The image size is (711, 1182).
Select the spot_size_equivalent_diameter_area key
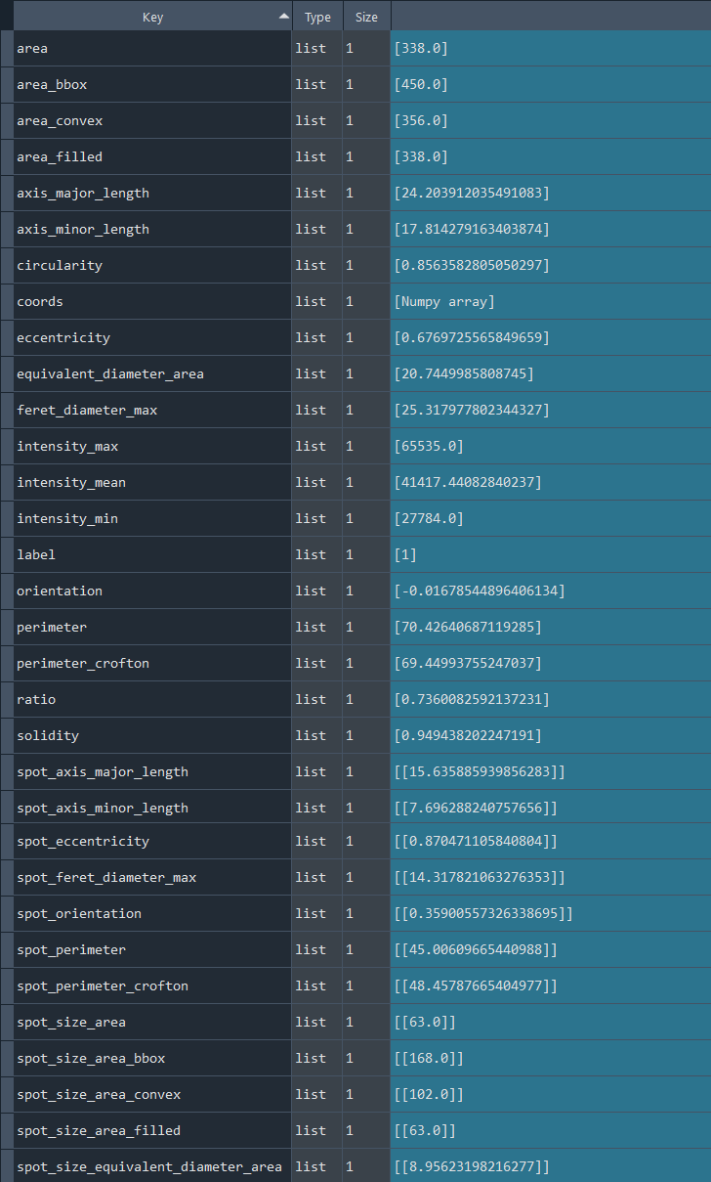(x=151, y=1167)
